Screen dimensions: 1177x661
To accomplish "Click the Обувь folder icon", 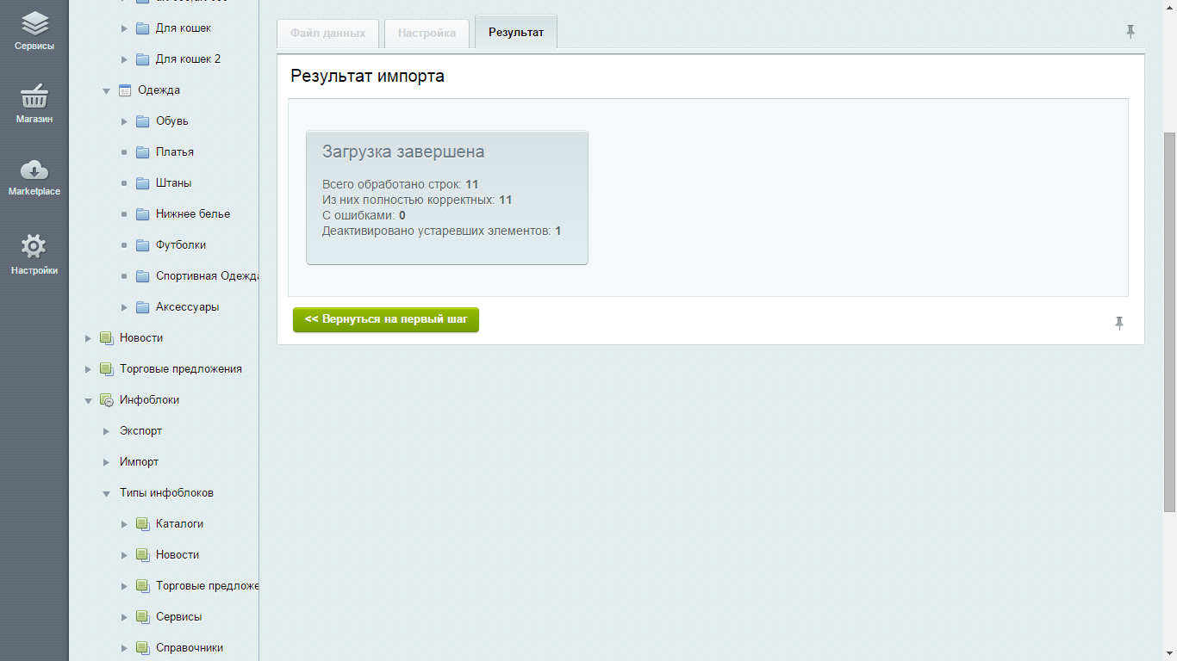I will (x=143, y=121).
